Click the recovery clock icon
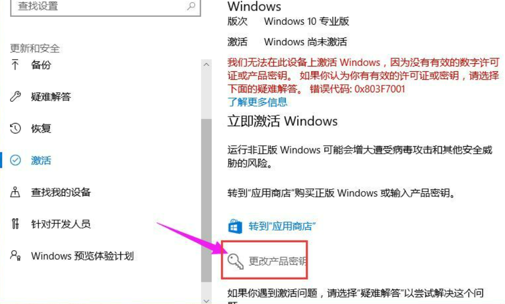This screenshot has width=505, height=304. 15,128
